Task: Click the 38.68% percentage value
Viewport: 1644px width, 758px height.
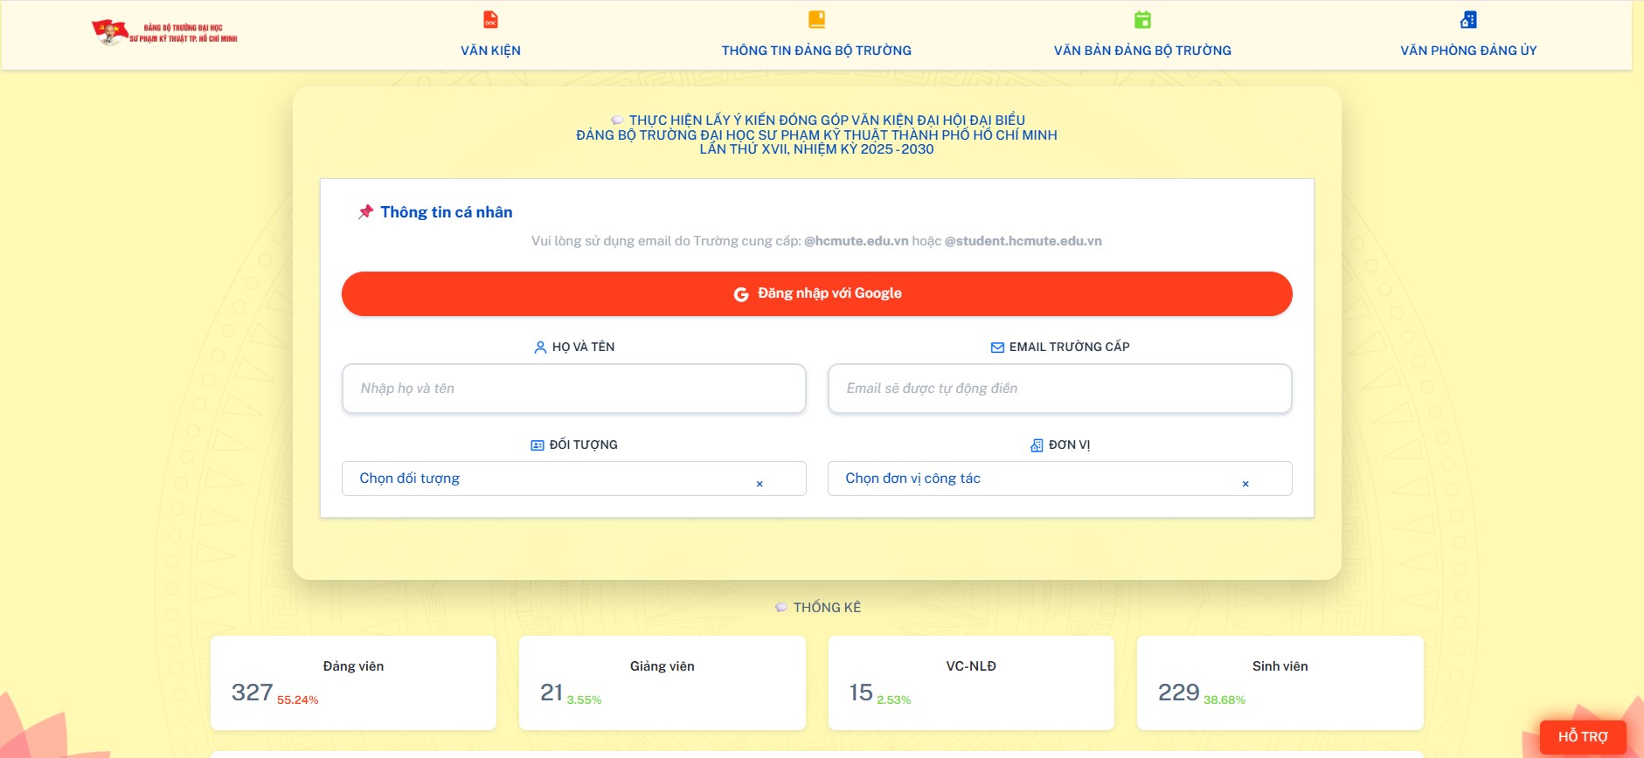Action: pos(1224,700)
